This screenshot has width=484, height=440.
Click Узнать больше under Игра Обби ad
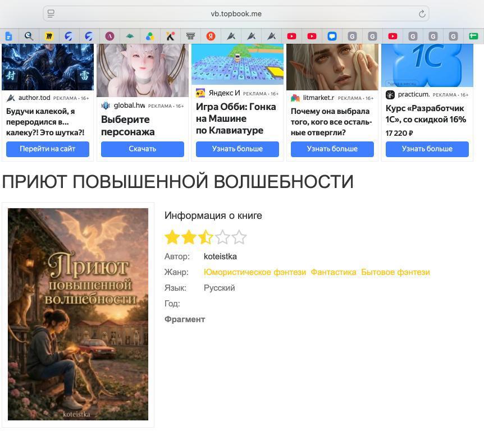coord(238,149)
